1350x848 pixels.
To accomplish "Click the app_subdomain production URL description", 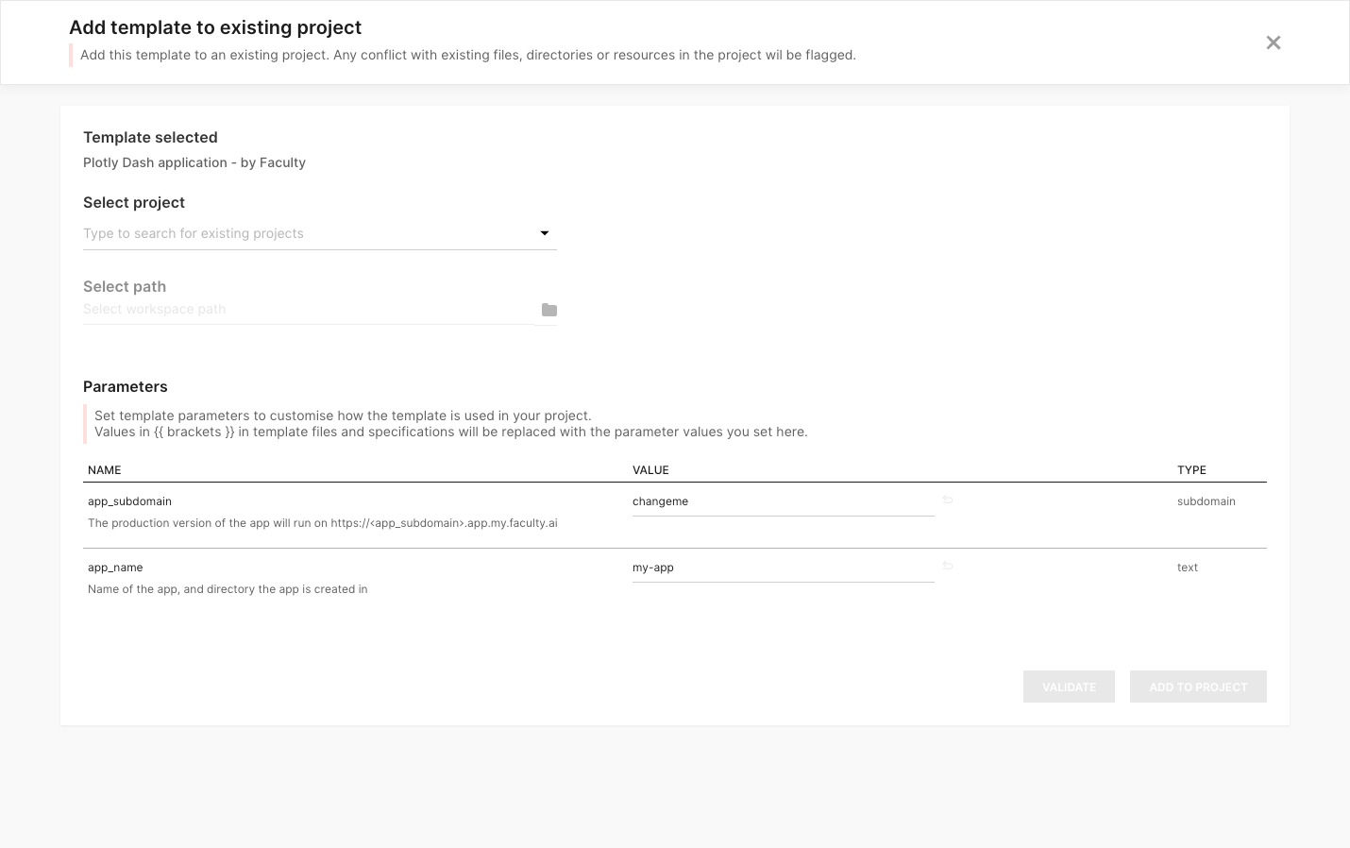I will click(322, 523).
